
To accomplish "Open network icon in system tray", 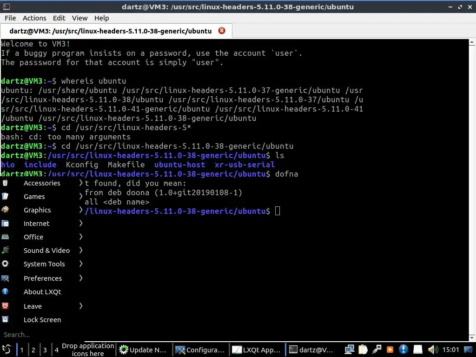I will (x=350, y=350).
